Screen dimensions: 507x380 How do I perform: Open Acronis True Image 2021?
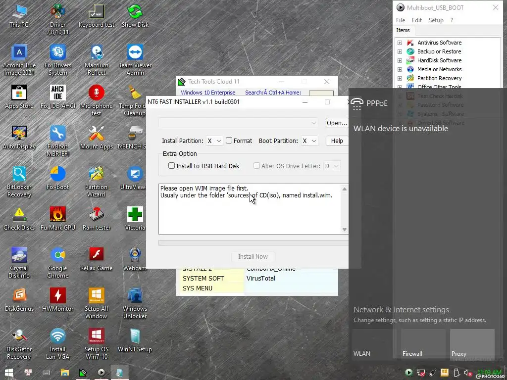pyautogui.click(x=19, y=60)
